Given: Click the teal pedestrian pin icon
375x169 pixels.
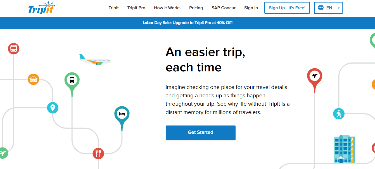Looking at the screenshot, I should pyautogui.click(x=339, y=114).
